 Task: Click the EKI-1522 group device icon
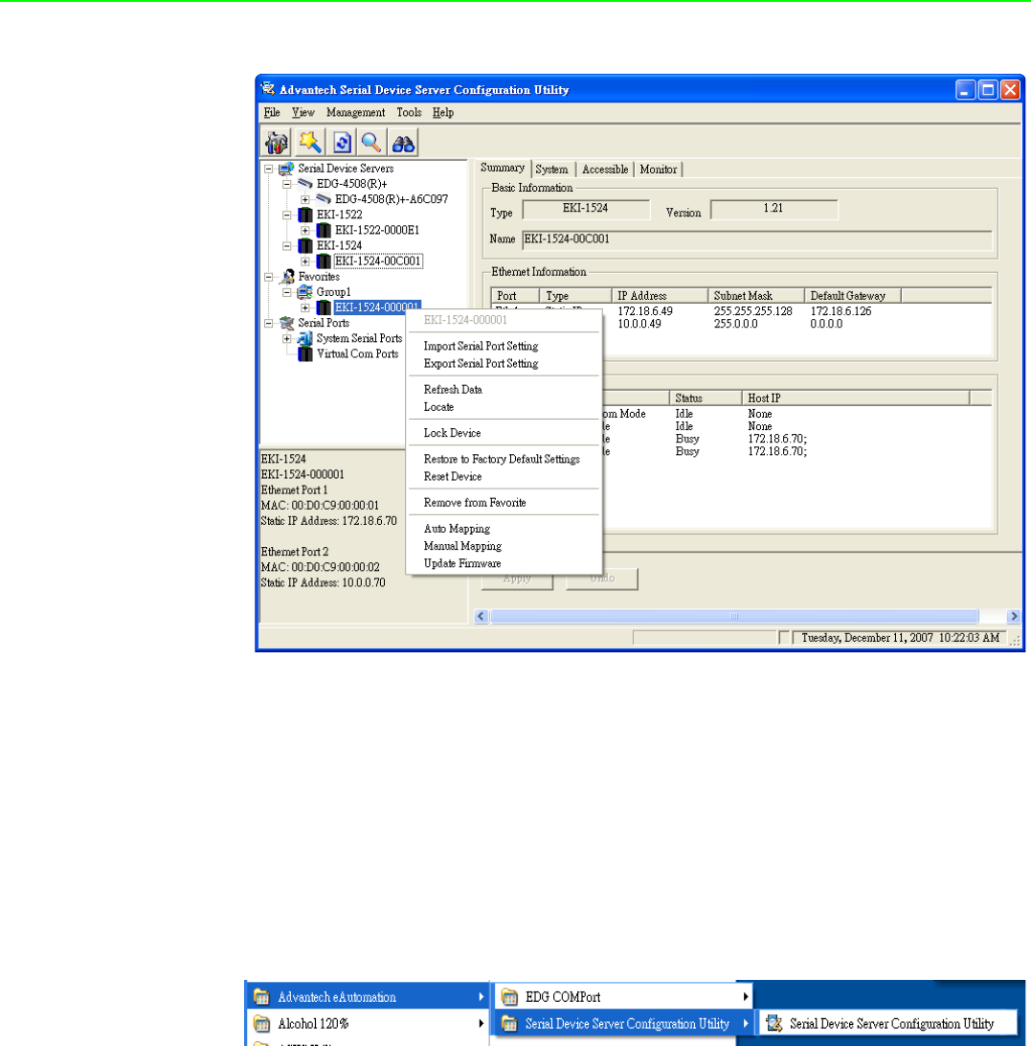tap(304, 215)
